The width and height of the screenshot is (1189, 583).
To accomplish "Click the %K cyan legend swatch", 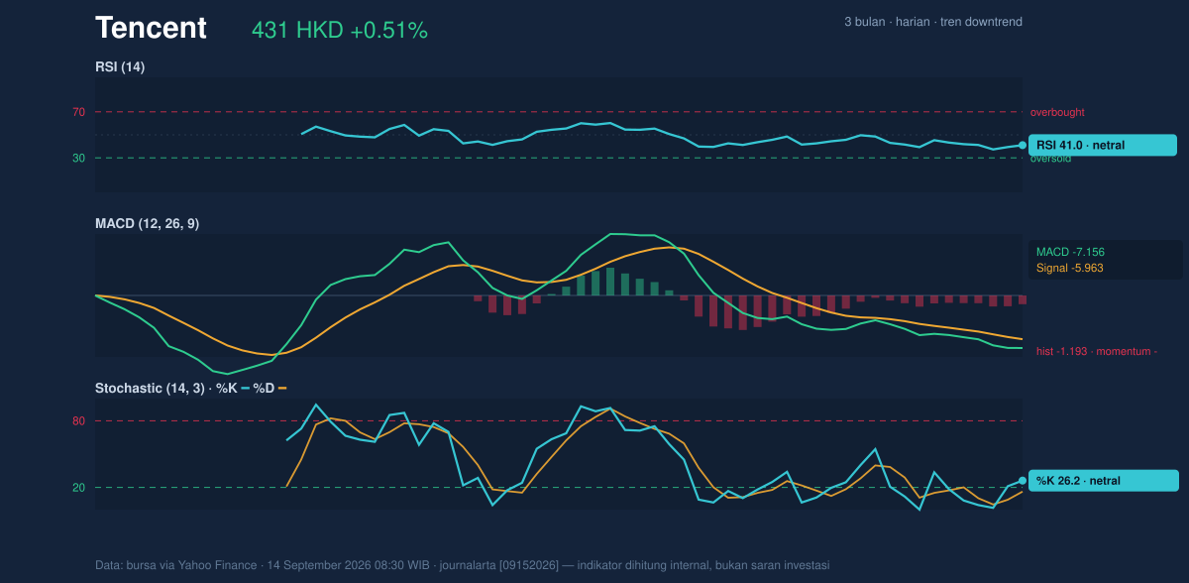I will coord(246,388).
